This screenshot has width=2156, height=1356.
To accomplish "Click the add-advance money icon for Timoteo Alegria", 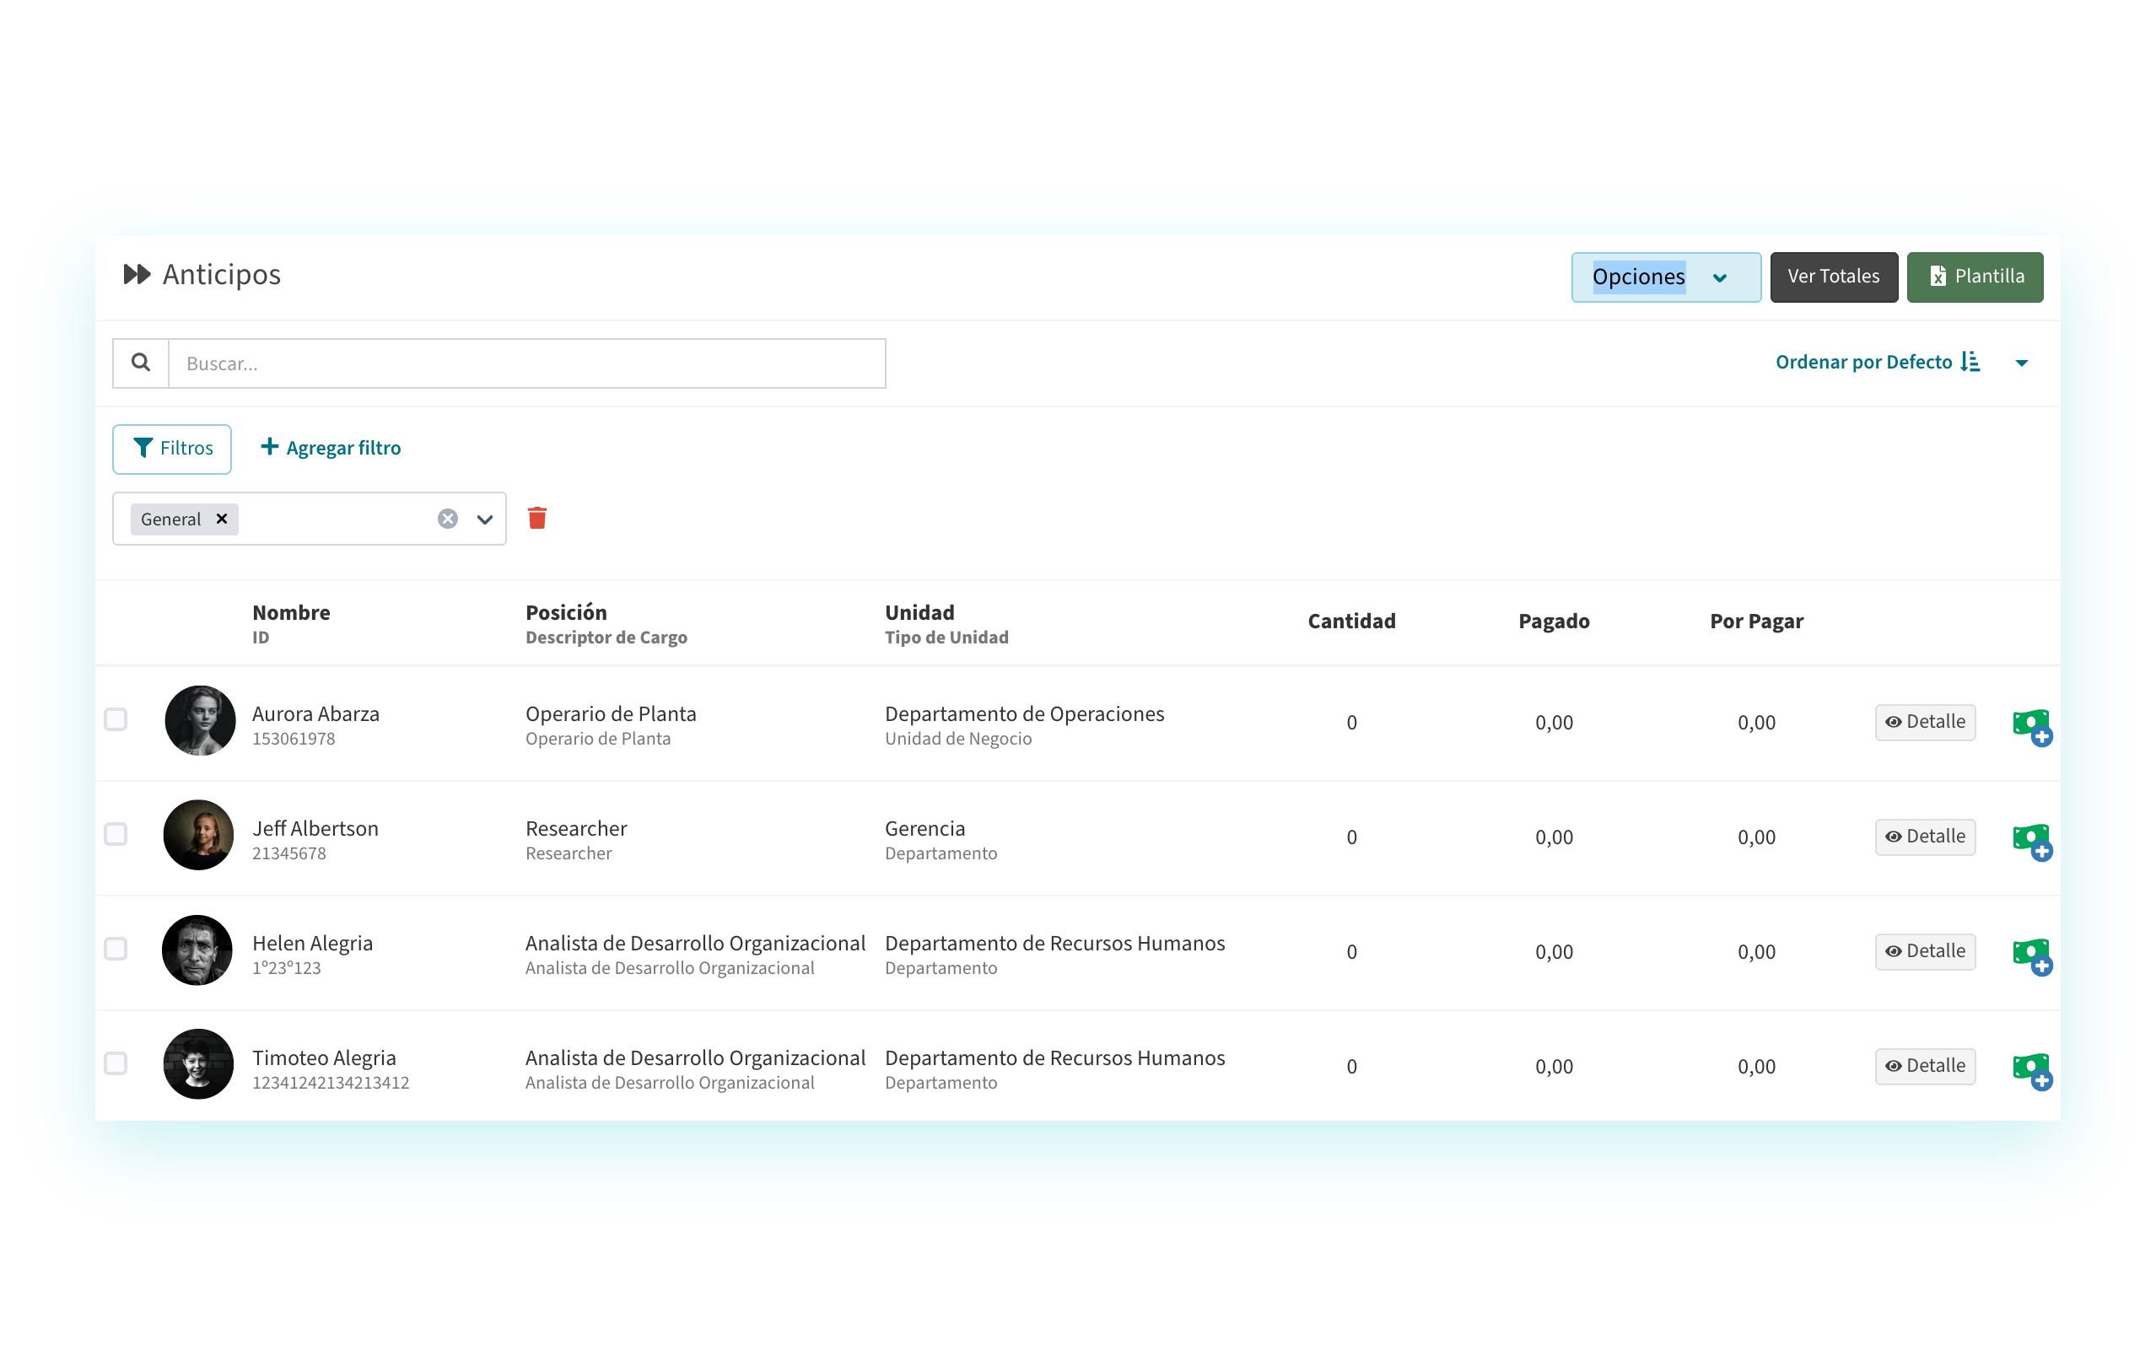I will pos(2031,1068).
